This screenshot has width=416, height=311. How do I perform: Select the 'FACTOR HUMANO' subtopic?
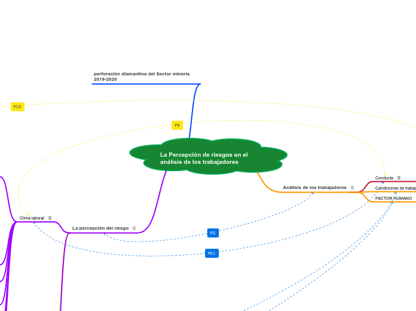393,199
